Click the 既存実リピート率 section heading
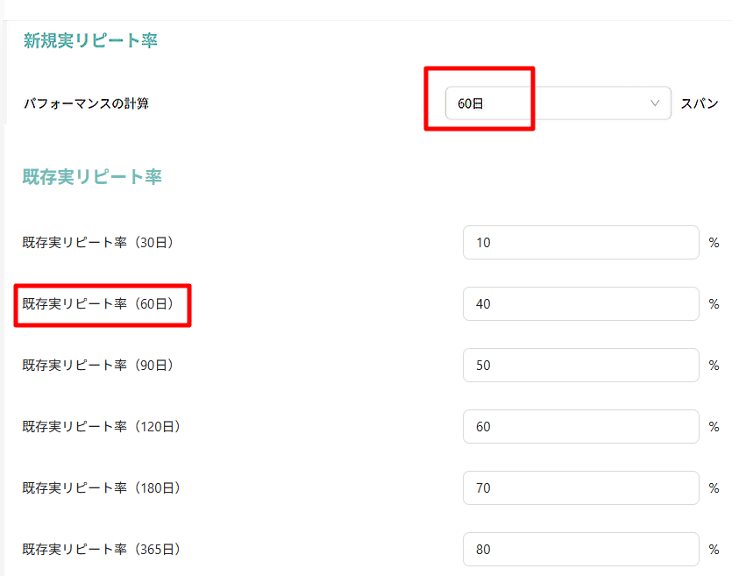The image size is (746, 576). pos(92,176)
